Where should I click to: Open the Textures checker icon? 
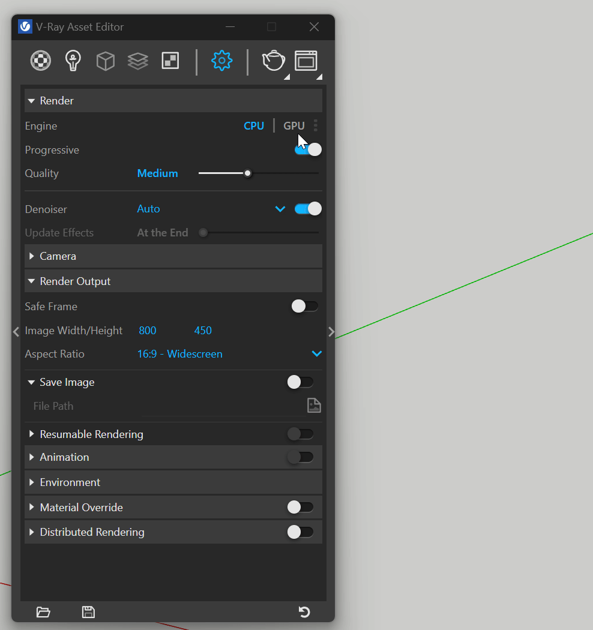(170, 61)
